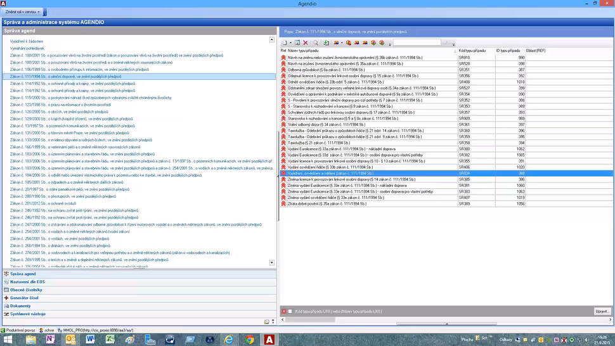The image size is (615, 346).
Task: Open the 'Změnit roli v servisu' dropdown
Action: pos(23,12)
